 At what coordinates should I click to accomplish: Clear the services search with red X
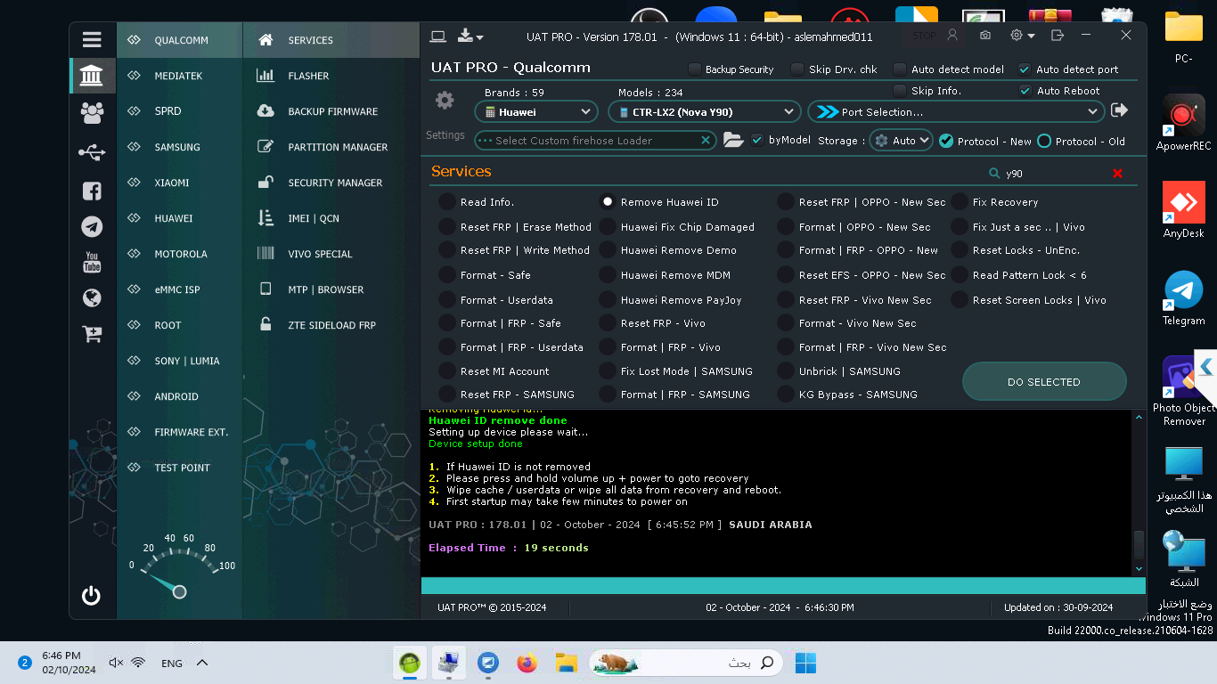click(x=1117, y=174)
